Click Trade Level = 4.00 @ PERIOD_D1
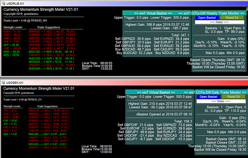 pyautogui.click(x=22, y=100)
